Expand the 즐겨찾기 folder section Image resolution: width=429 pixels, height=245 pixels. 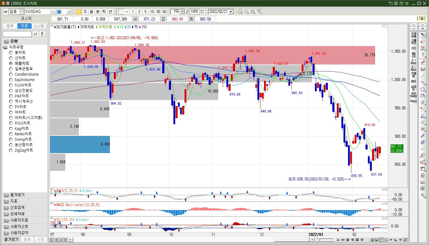[25, 195]
